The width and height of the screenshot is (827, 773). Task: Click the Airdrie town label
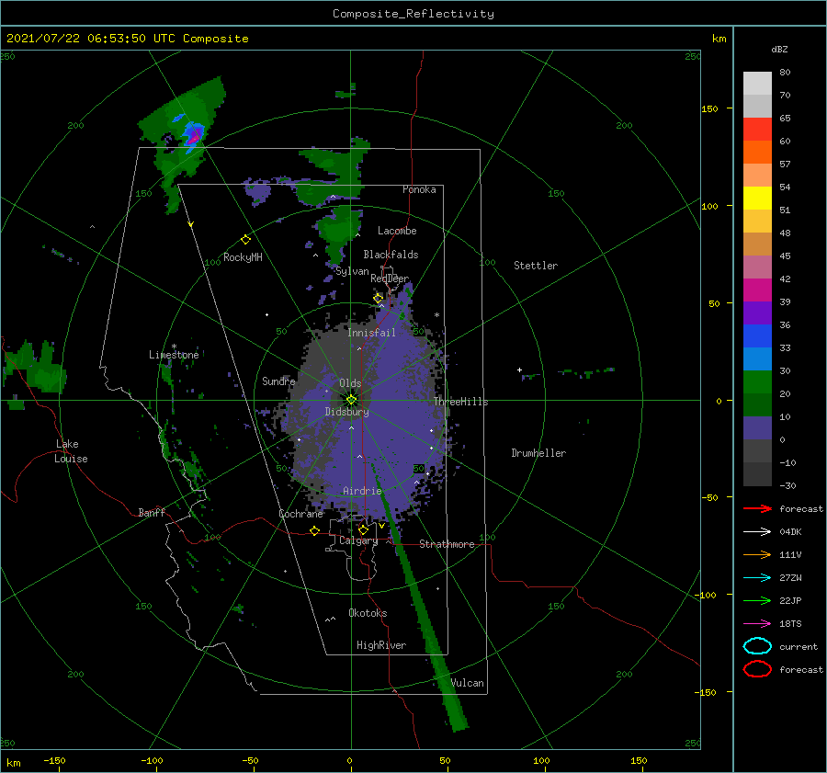362,491
